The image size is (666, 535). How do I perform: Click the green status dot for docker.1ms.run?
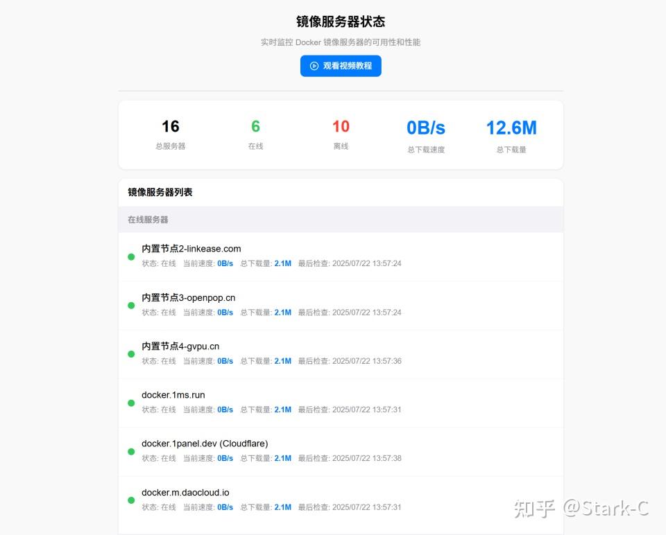coord(130,402)
